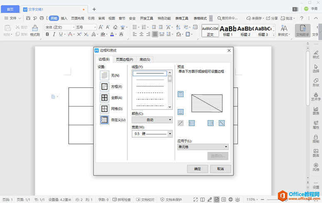Select All border setting

(x=104, y=97)
